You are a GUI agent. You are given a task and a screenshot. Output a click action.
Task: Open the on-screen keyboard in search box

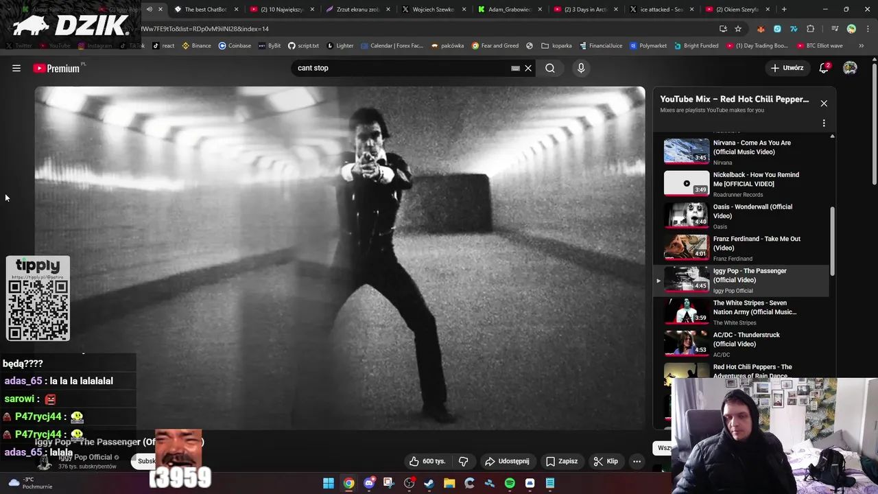[x=515, y=68]
